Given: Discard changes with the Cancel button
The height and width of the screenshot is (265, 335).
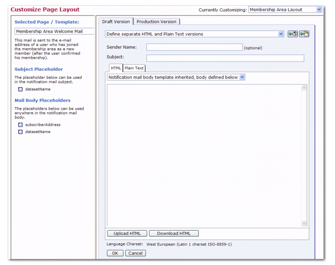Looking at the screenshot, I should (135, 253).
